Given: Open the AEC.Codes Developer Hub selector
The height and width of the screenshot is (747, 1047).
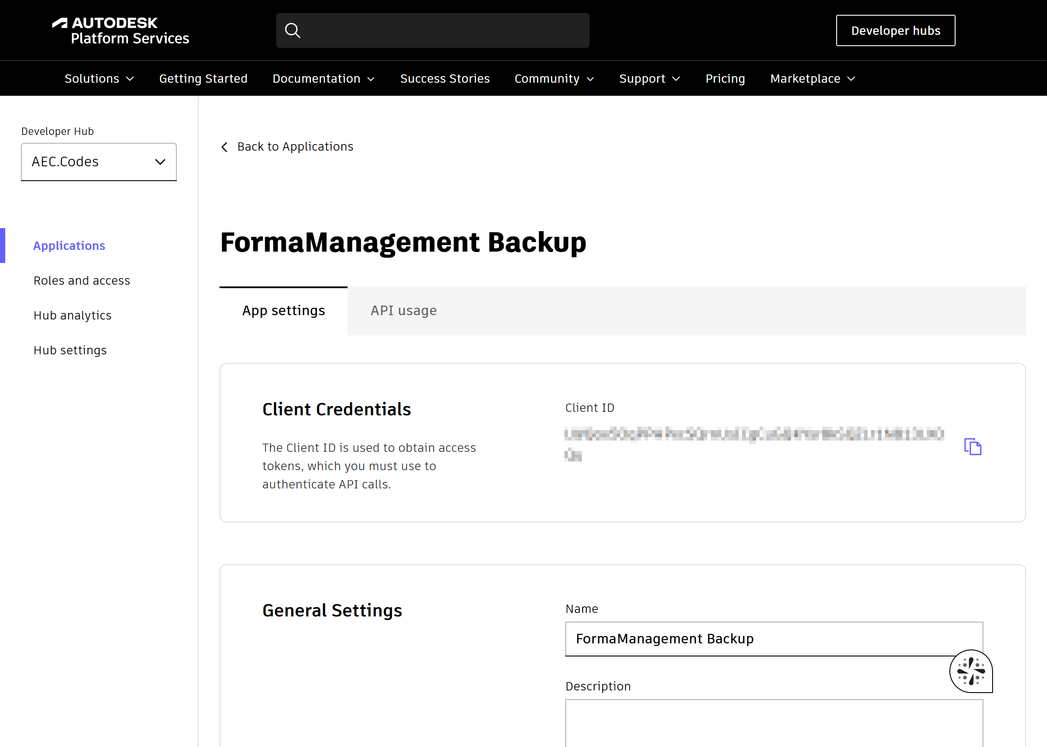Looking at the screenshot, I should (x=99, y=162).
